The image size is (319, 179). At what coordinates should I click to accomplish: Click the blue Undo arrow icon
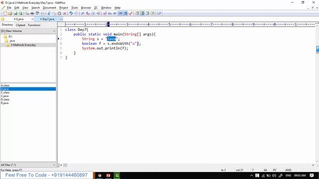point(71,13)
